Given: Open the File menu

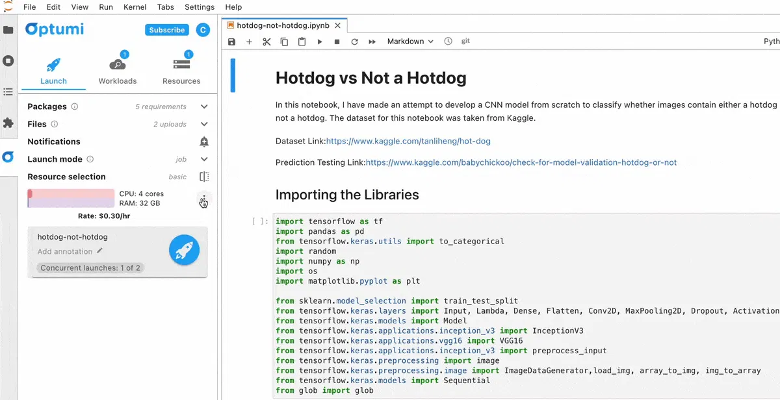Looking at the screenshot, I should pos(30,7).
